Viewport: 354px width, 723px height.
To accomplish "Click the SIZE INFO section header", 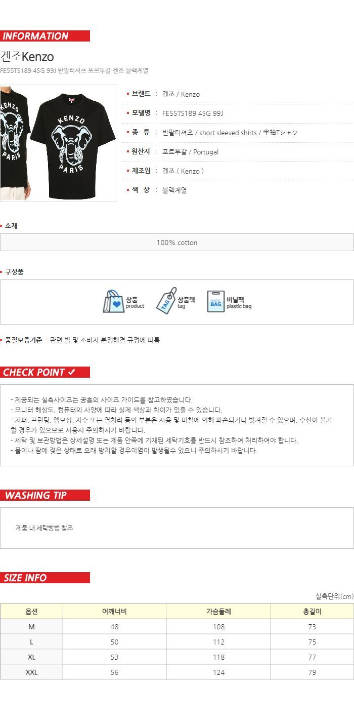I will point(45,578).
